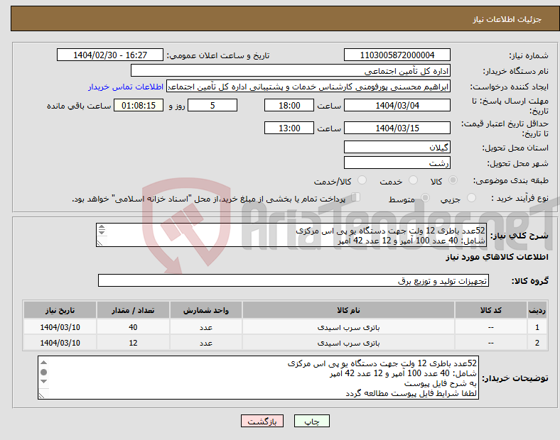560x440 pixels.
Task: Select the خدمت radio button
Action: point(413,180)
